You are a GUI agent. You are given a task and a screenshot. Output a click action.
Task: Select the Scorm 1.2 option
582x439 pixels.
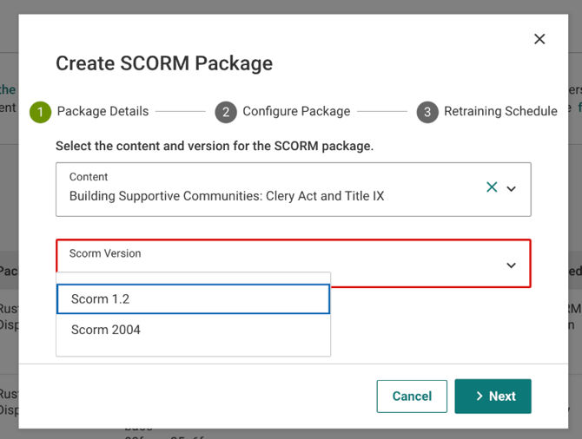click(x=193, y=298)
